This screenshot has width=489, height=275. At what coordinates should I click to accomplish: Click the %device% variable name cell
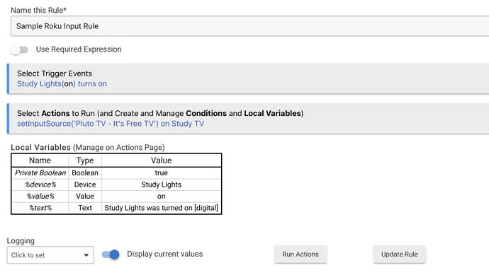[x=40, y=185]
